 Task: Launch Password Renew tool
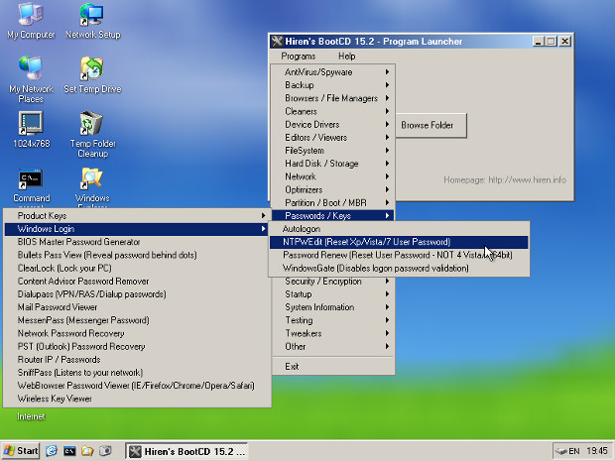pos(399,255)
